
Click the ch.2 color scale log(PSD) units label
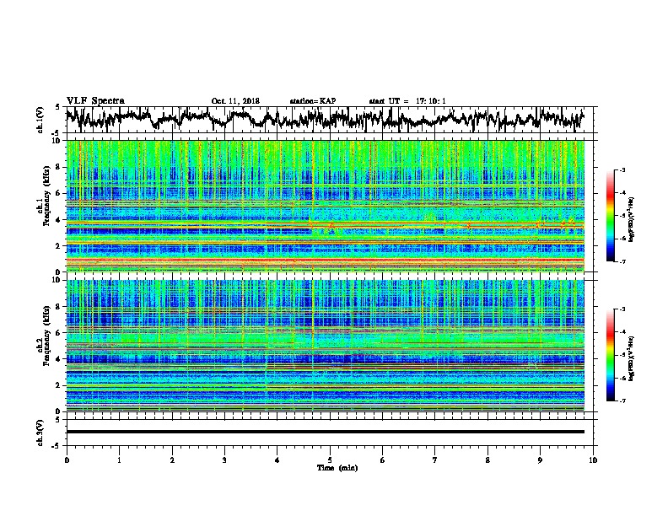tap(632, 358)
